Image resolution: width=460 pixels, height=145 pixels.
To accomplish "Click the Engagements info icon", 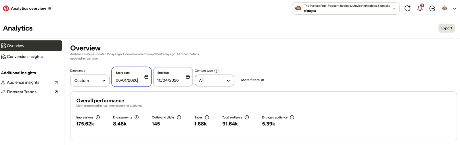I will point(137,117).
